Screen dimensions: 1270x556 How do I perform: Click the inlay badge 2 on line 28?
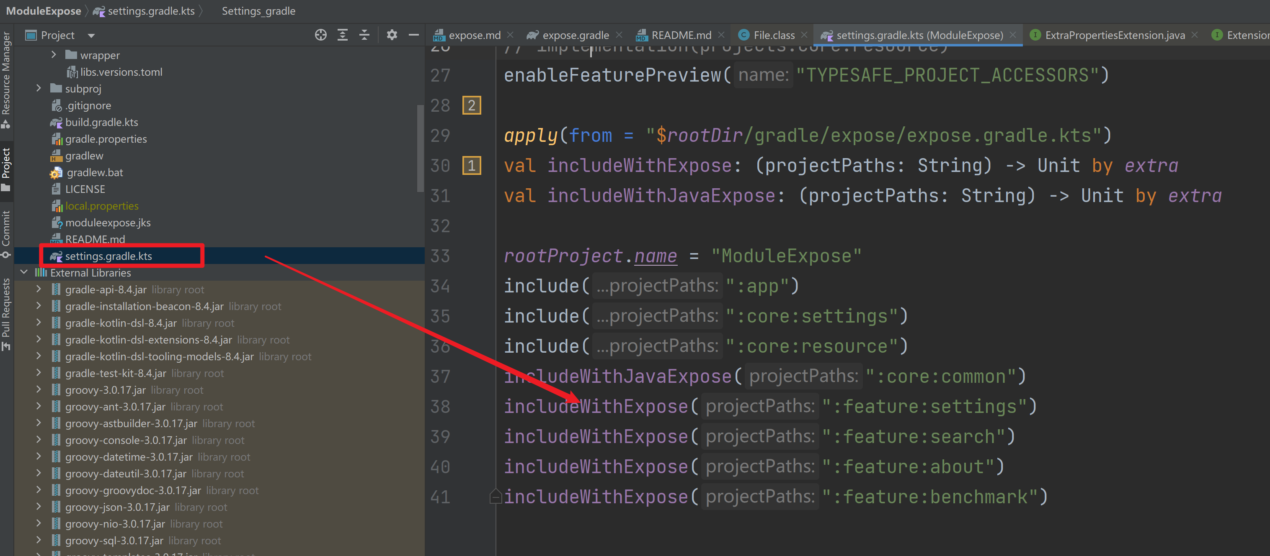471,105
